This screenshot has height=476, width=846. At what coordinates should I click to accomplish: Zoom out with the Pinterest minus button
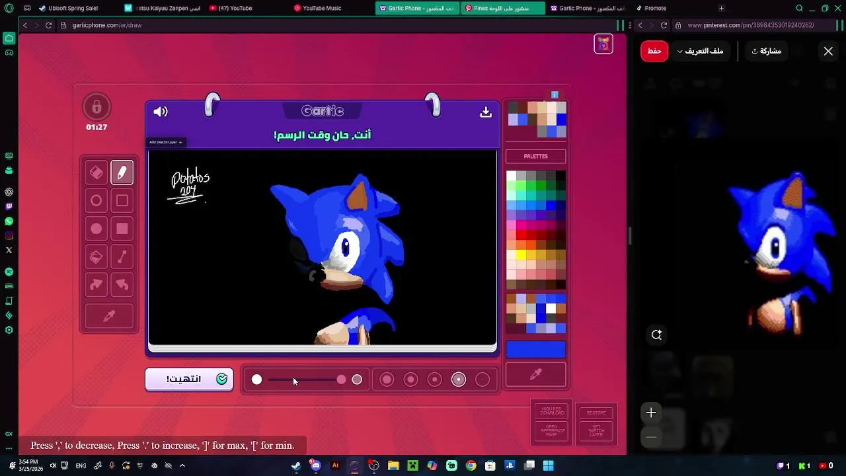coord(651,436)
